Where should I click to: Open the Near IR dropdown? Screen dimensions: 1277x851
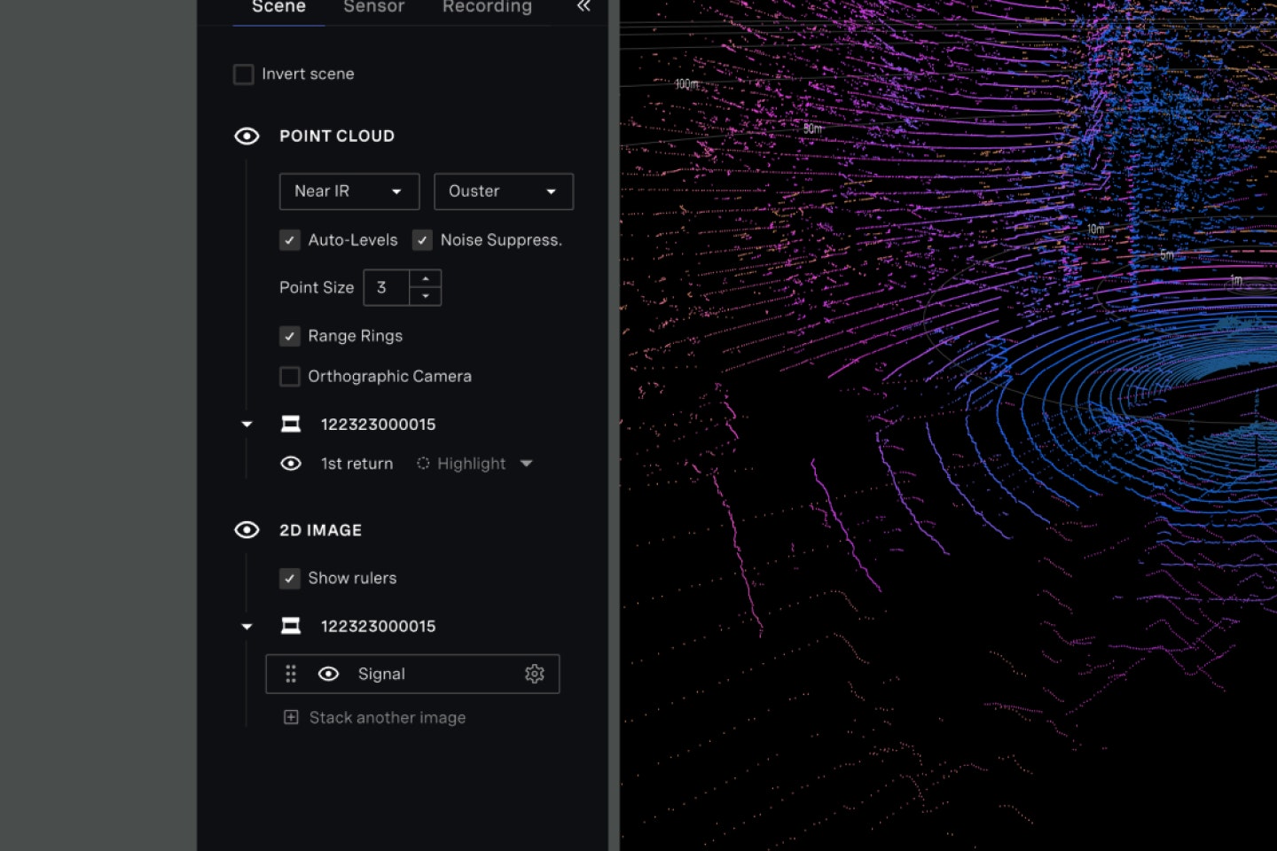point(349,191)
